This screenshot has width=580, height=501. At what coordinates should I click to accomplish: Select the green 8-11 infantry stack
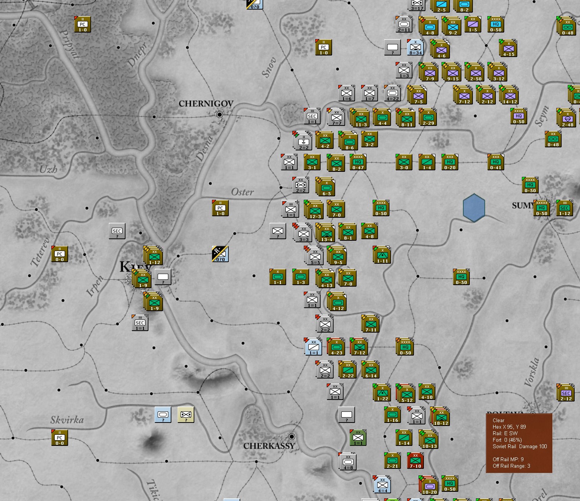point(406,118)
